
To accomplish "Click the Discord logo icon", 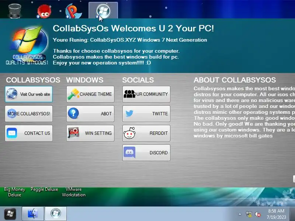I will tap(129, 152).
